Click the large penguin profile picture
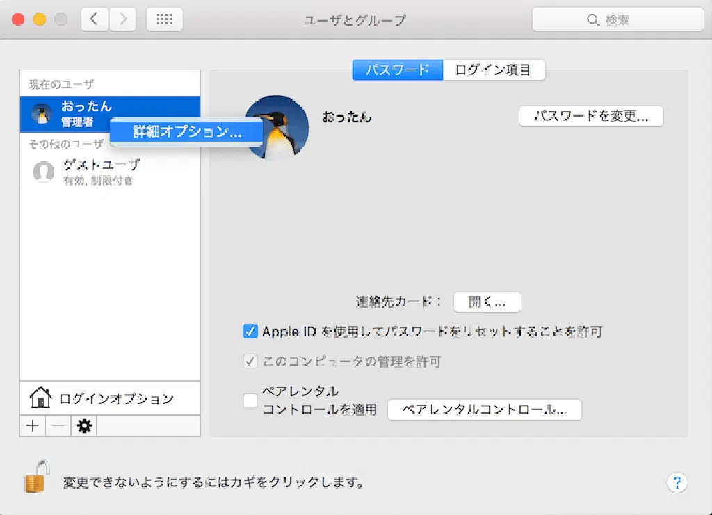 [277, 127]
